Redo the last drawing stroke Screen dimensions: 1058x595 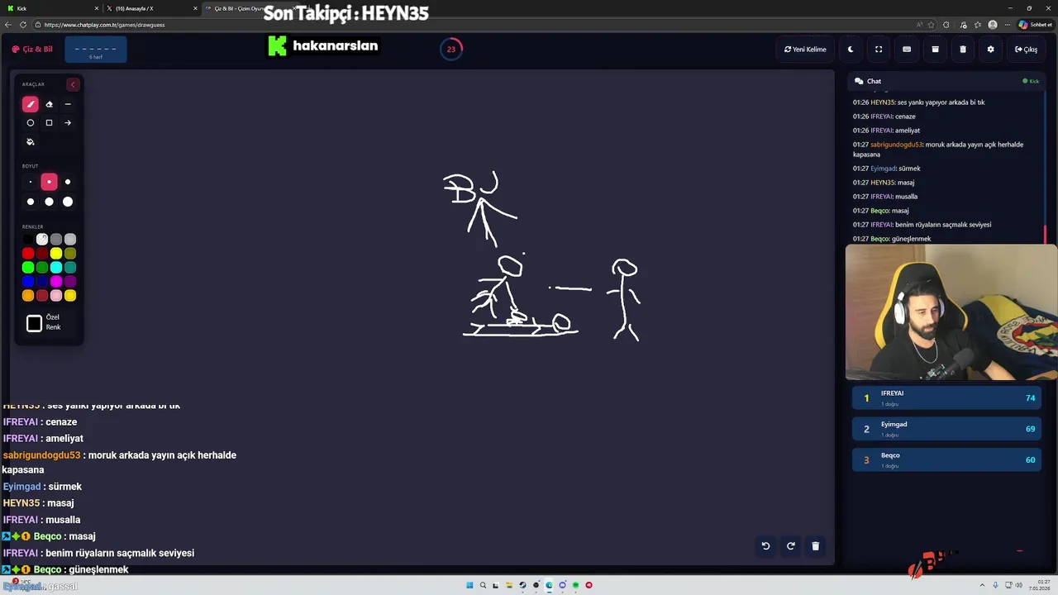pos(790,545)
